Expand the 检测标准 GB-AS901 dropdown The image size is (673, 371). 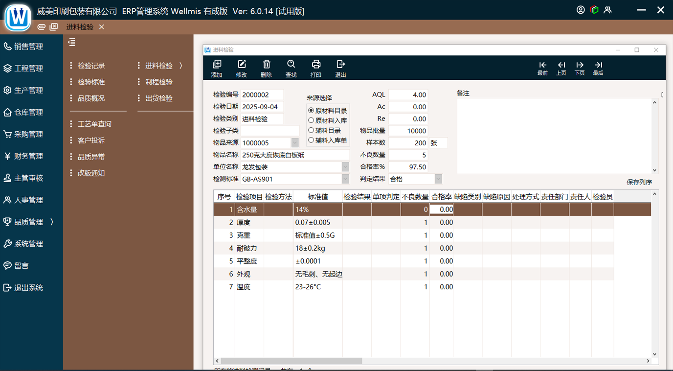(x=345, y=179)
